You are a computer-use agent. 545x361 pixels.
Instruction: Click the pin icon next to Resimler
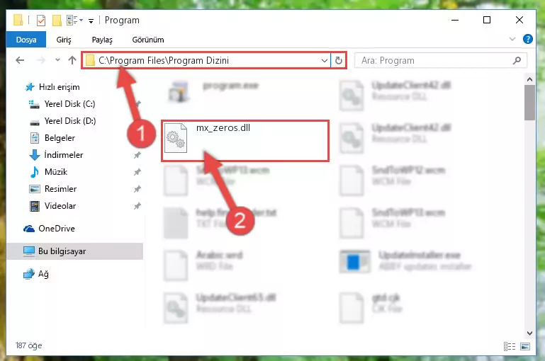(137, 189)
